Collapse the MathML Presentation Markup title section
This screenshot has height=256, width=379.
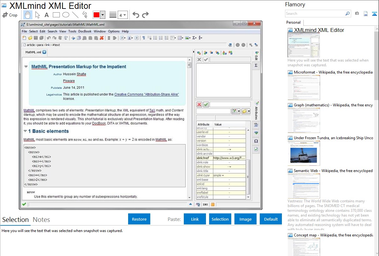26,67
